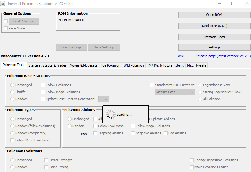
Task: Click Save Settings button
Action: click(104, 48)
